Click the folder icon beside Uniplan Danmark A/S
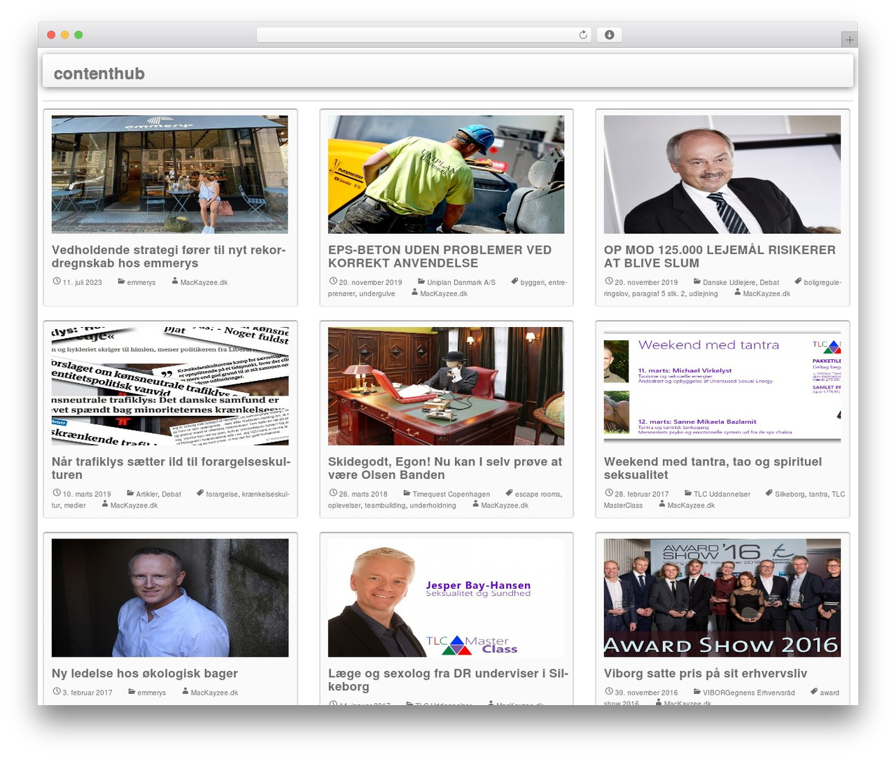The image size is (896, 759). pos(421,281)
